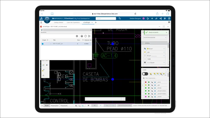Open the hamburger menu under compass

tap(41, 23)
